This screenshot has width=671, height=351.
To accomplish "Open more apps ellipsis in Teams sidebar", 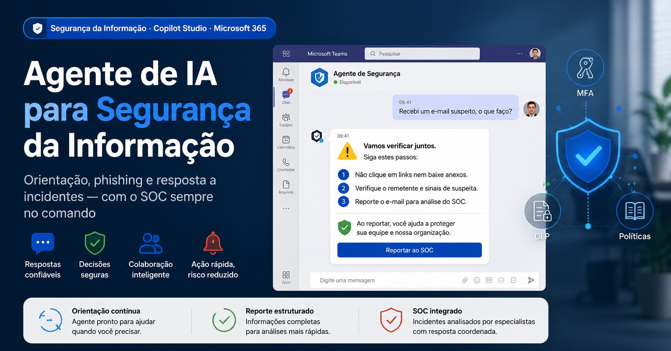I will click(x=286, y=209).
